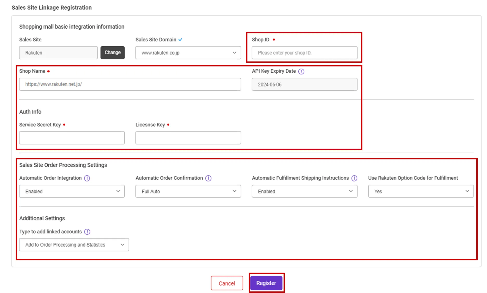This screenshot has height=293, width=487.
Task: Click info icon beside Type to add linked accounts
Action: (87, 232)
